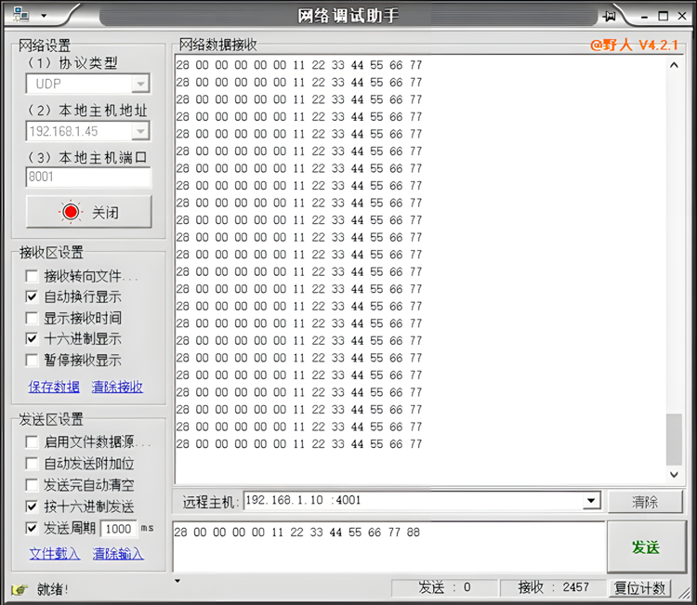The height and width of the screenshot is (605, 697).
Task: Open the 协议类型 UDP dropdown
Action: click(x=139, y=85)
